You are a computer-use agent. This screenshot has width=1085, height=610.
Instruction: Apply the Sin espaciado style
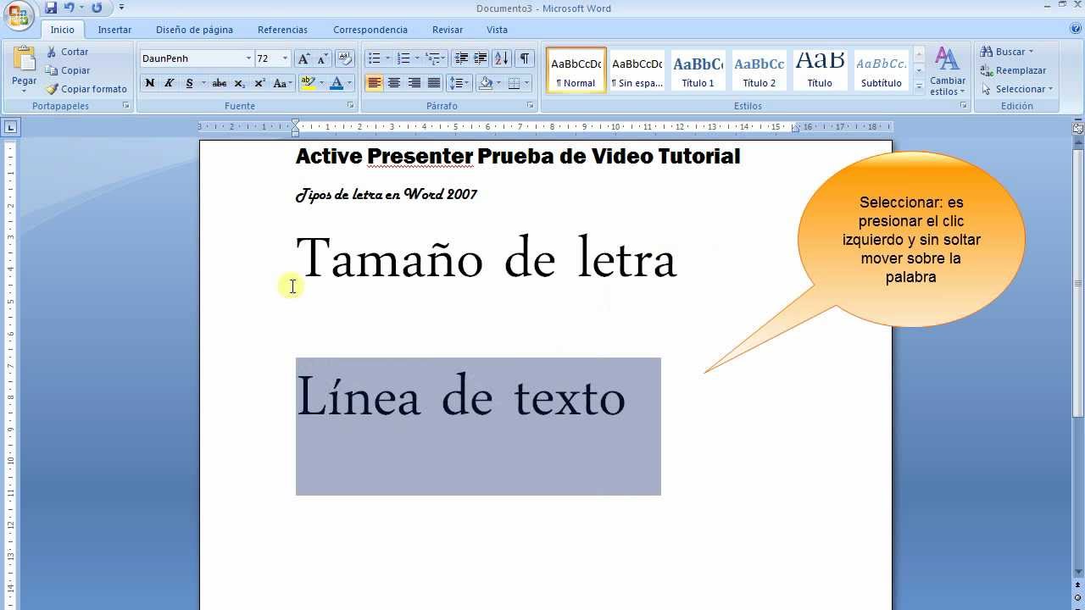pyautogui.click(x=637, y=70)
